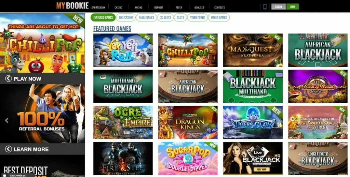Viewport: 350px width, 177px height.
Task: Click the circled arrow beside Play Now
Action: point(9,78)
